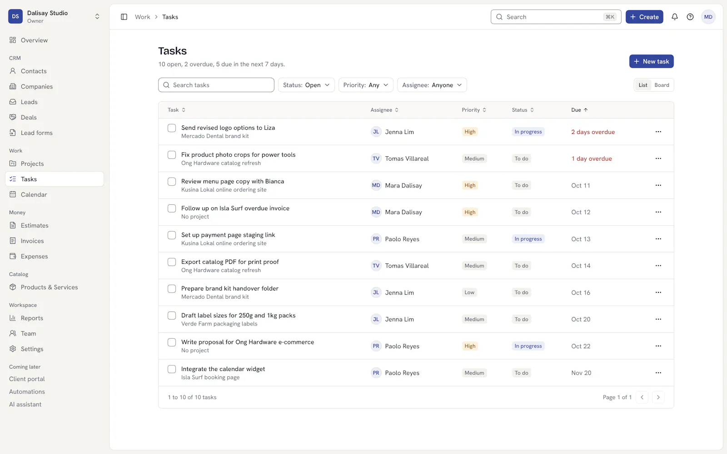Expand the Status: Open filter dropdown
The height and width of the screenshot is (454, 727).
306,85
